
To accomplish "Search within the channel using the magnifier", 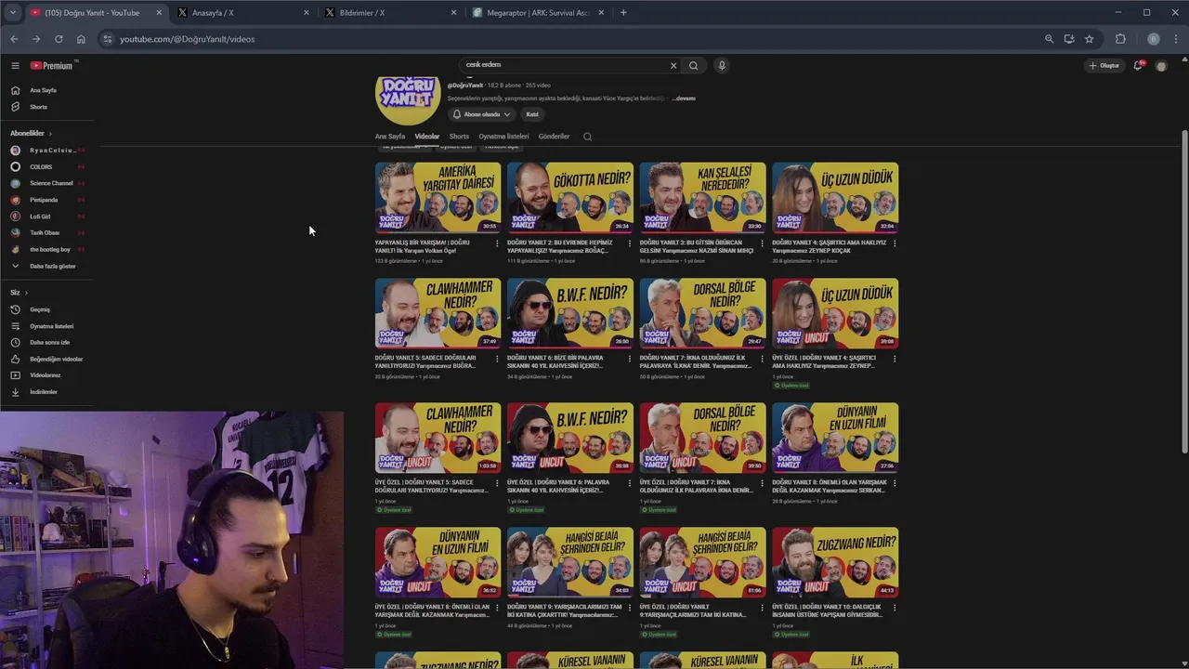I will click(x=587, y=137).
